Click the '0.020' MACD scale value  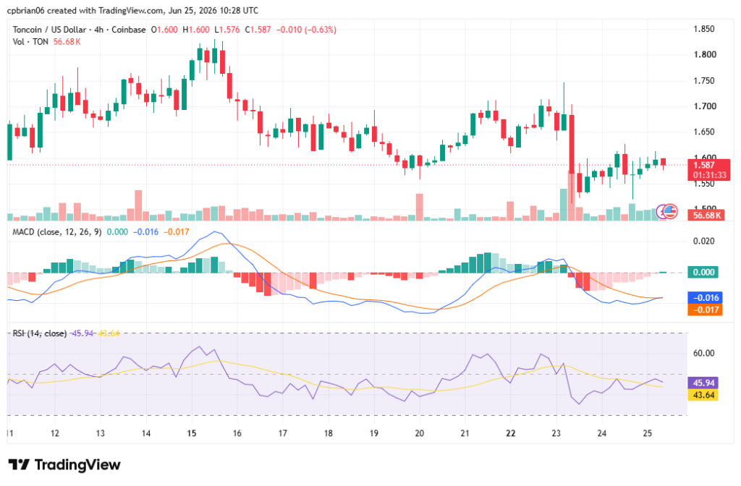coord(703,242)
